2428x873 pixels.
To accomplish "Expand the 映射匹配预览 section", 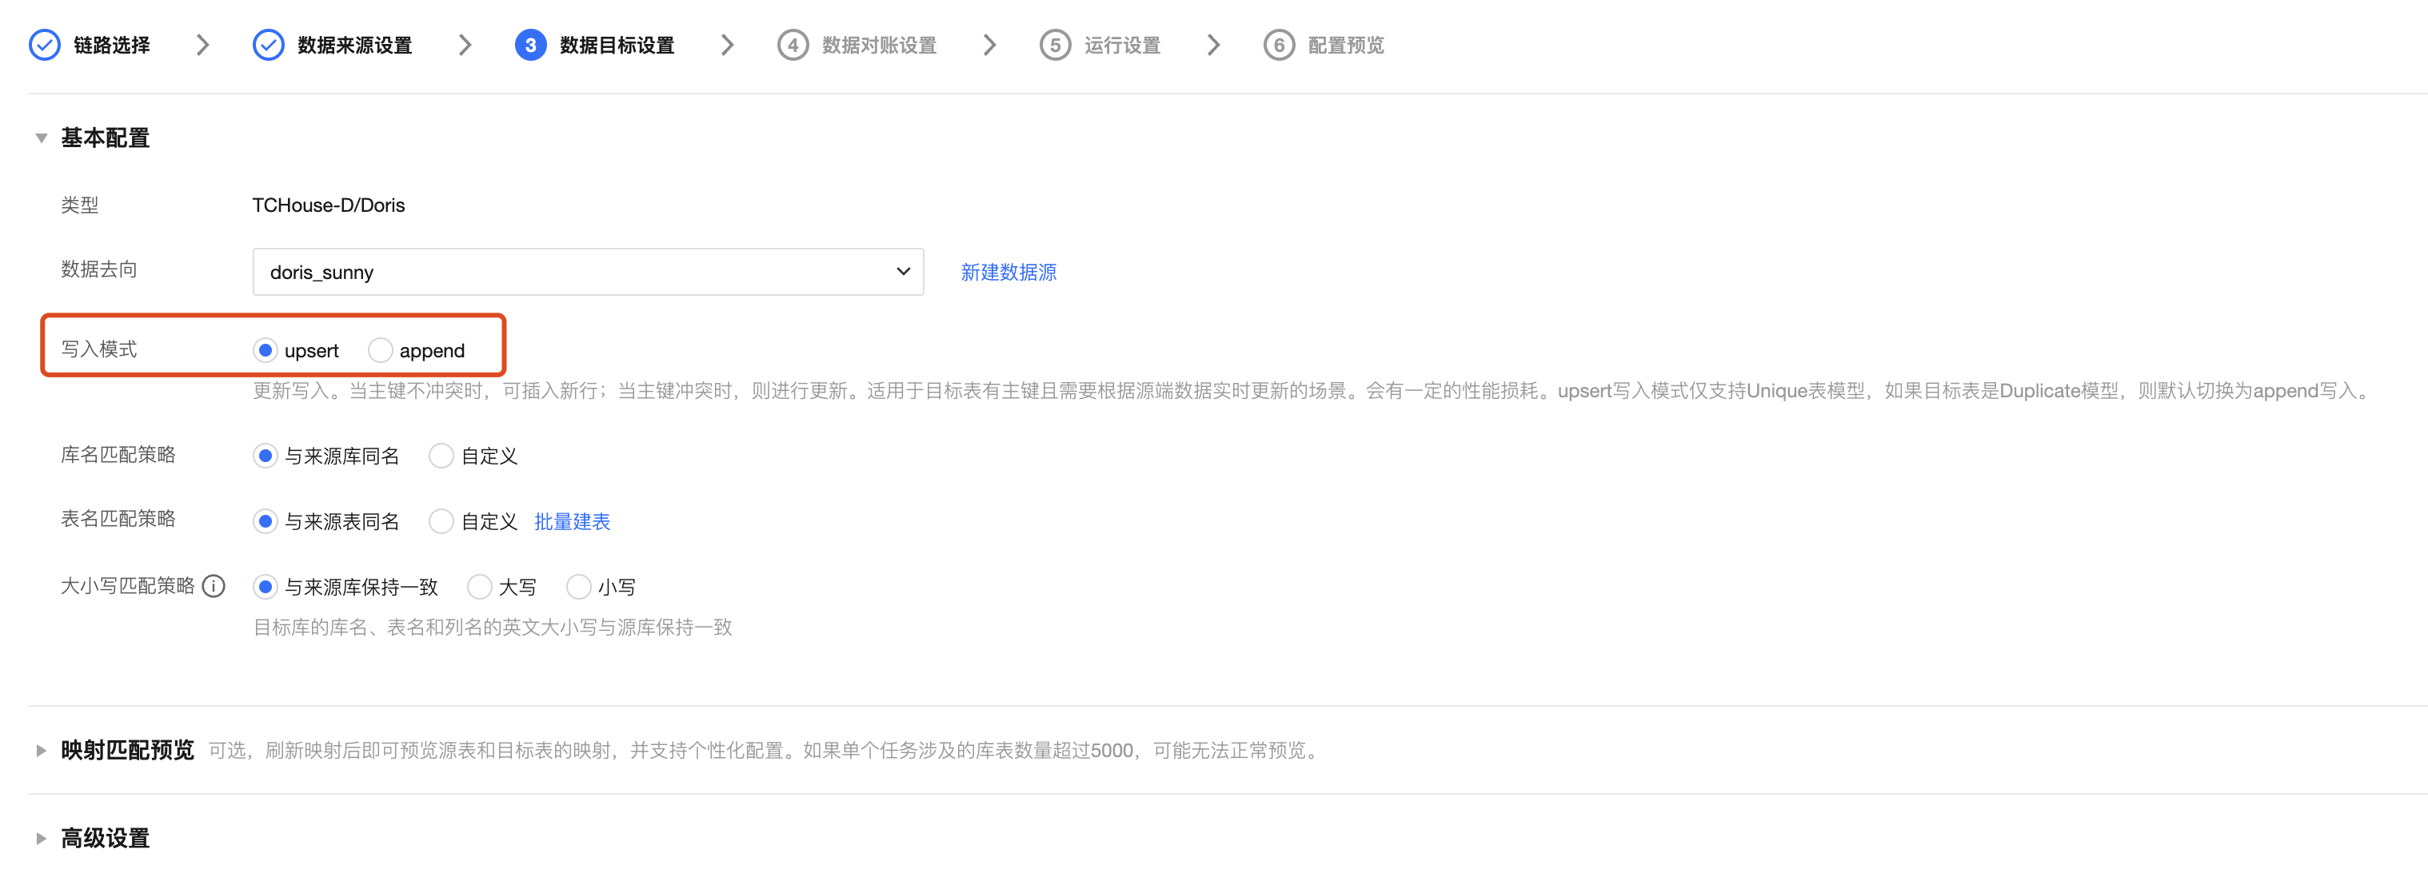I will (x=42, y=751).
